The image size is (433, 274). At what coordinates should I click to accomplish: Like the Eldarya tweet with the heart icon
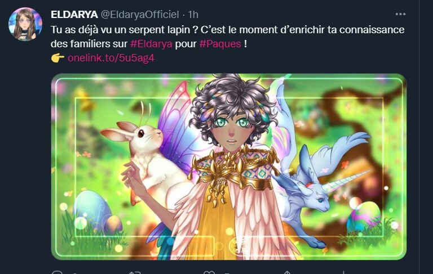[x=209, y=273]
